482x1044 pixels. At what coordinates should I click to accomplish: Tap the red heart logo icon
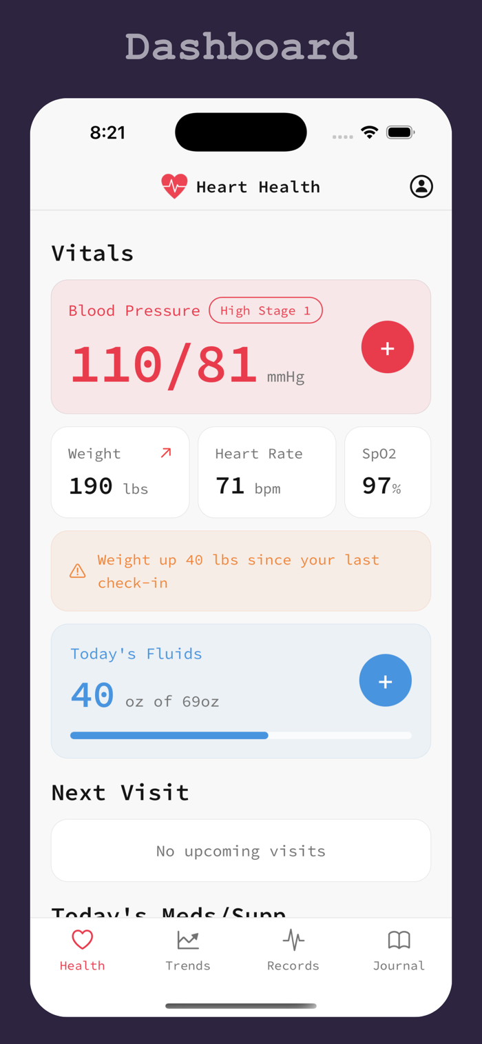coord(174,186)
